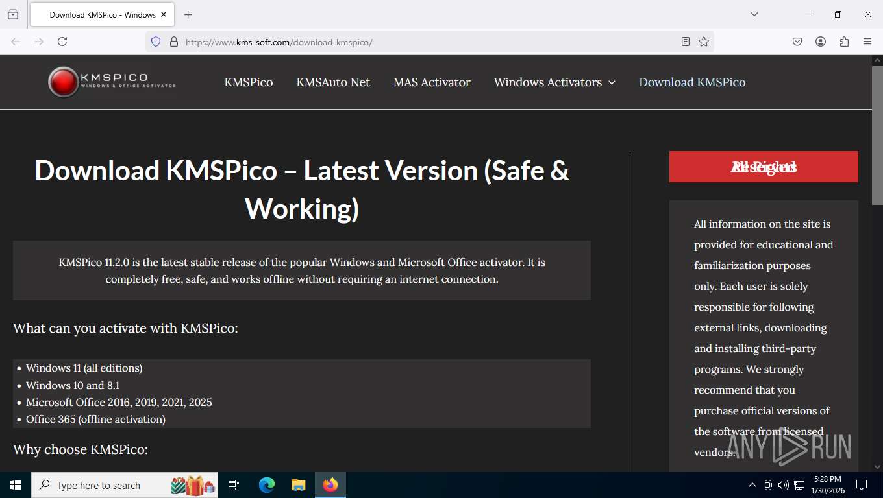
Task: Open the list all tabs chevron
Action: tap(754, 14)
